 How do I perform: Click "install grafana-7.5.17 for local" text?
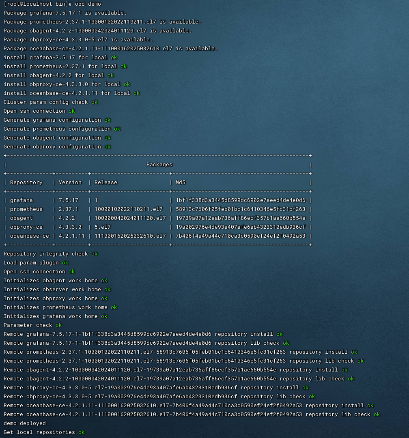(x=55, y=58)
